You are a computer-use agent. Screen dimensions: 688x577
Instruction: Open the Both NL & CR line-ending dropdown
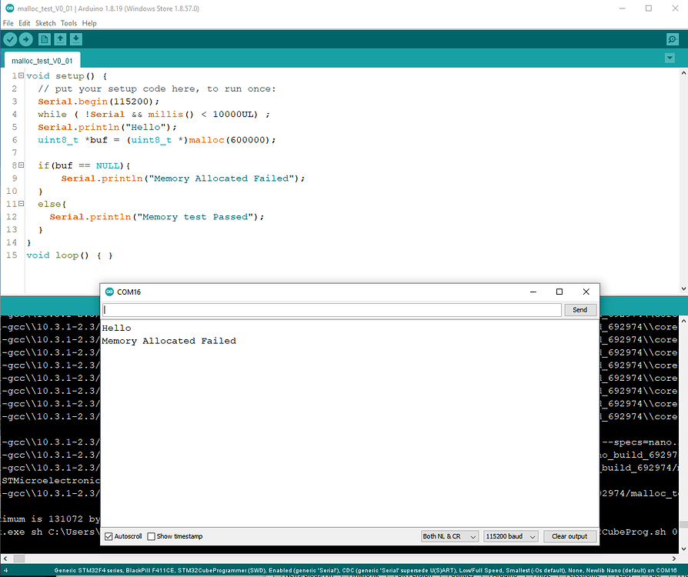(449, 536)
